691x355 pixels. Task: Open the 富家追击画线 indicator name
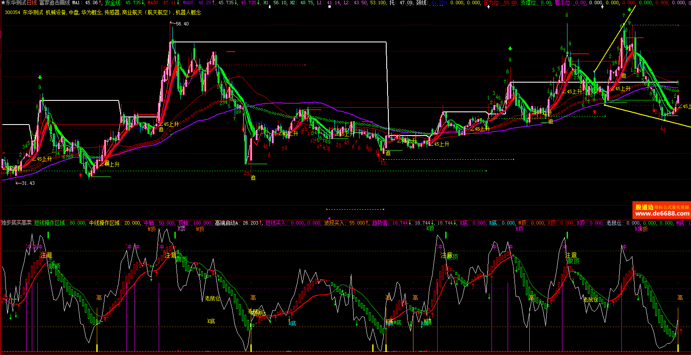coord(54,3)
